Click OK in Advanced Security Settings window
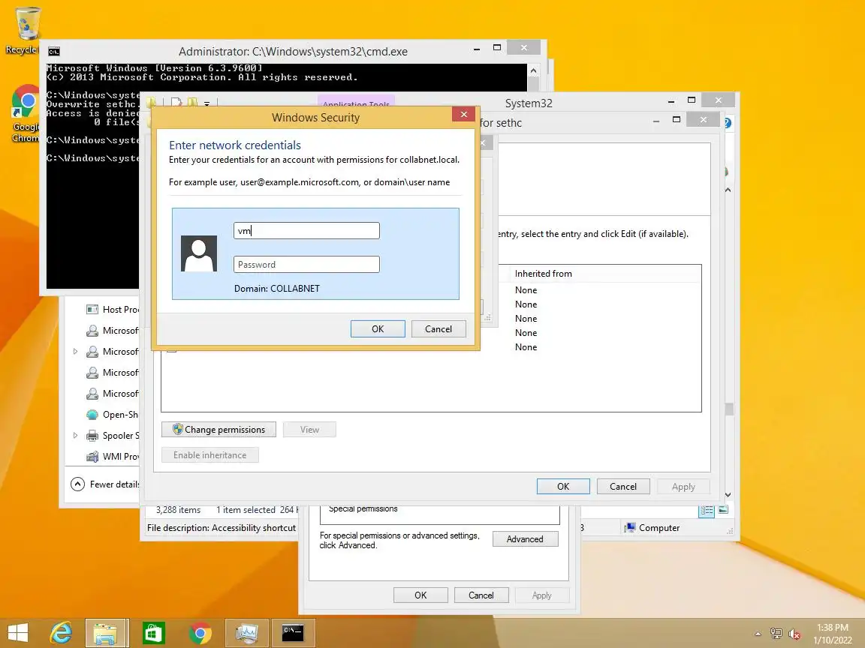The height and width of the screenshot is (648, 865). [563, 487]
